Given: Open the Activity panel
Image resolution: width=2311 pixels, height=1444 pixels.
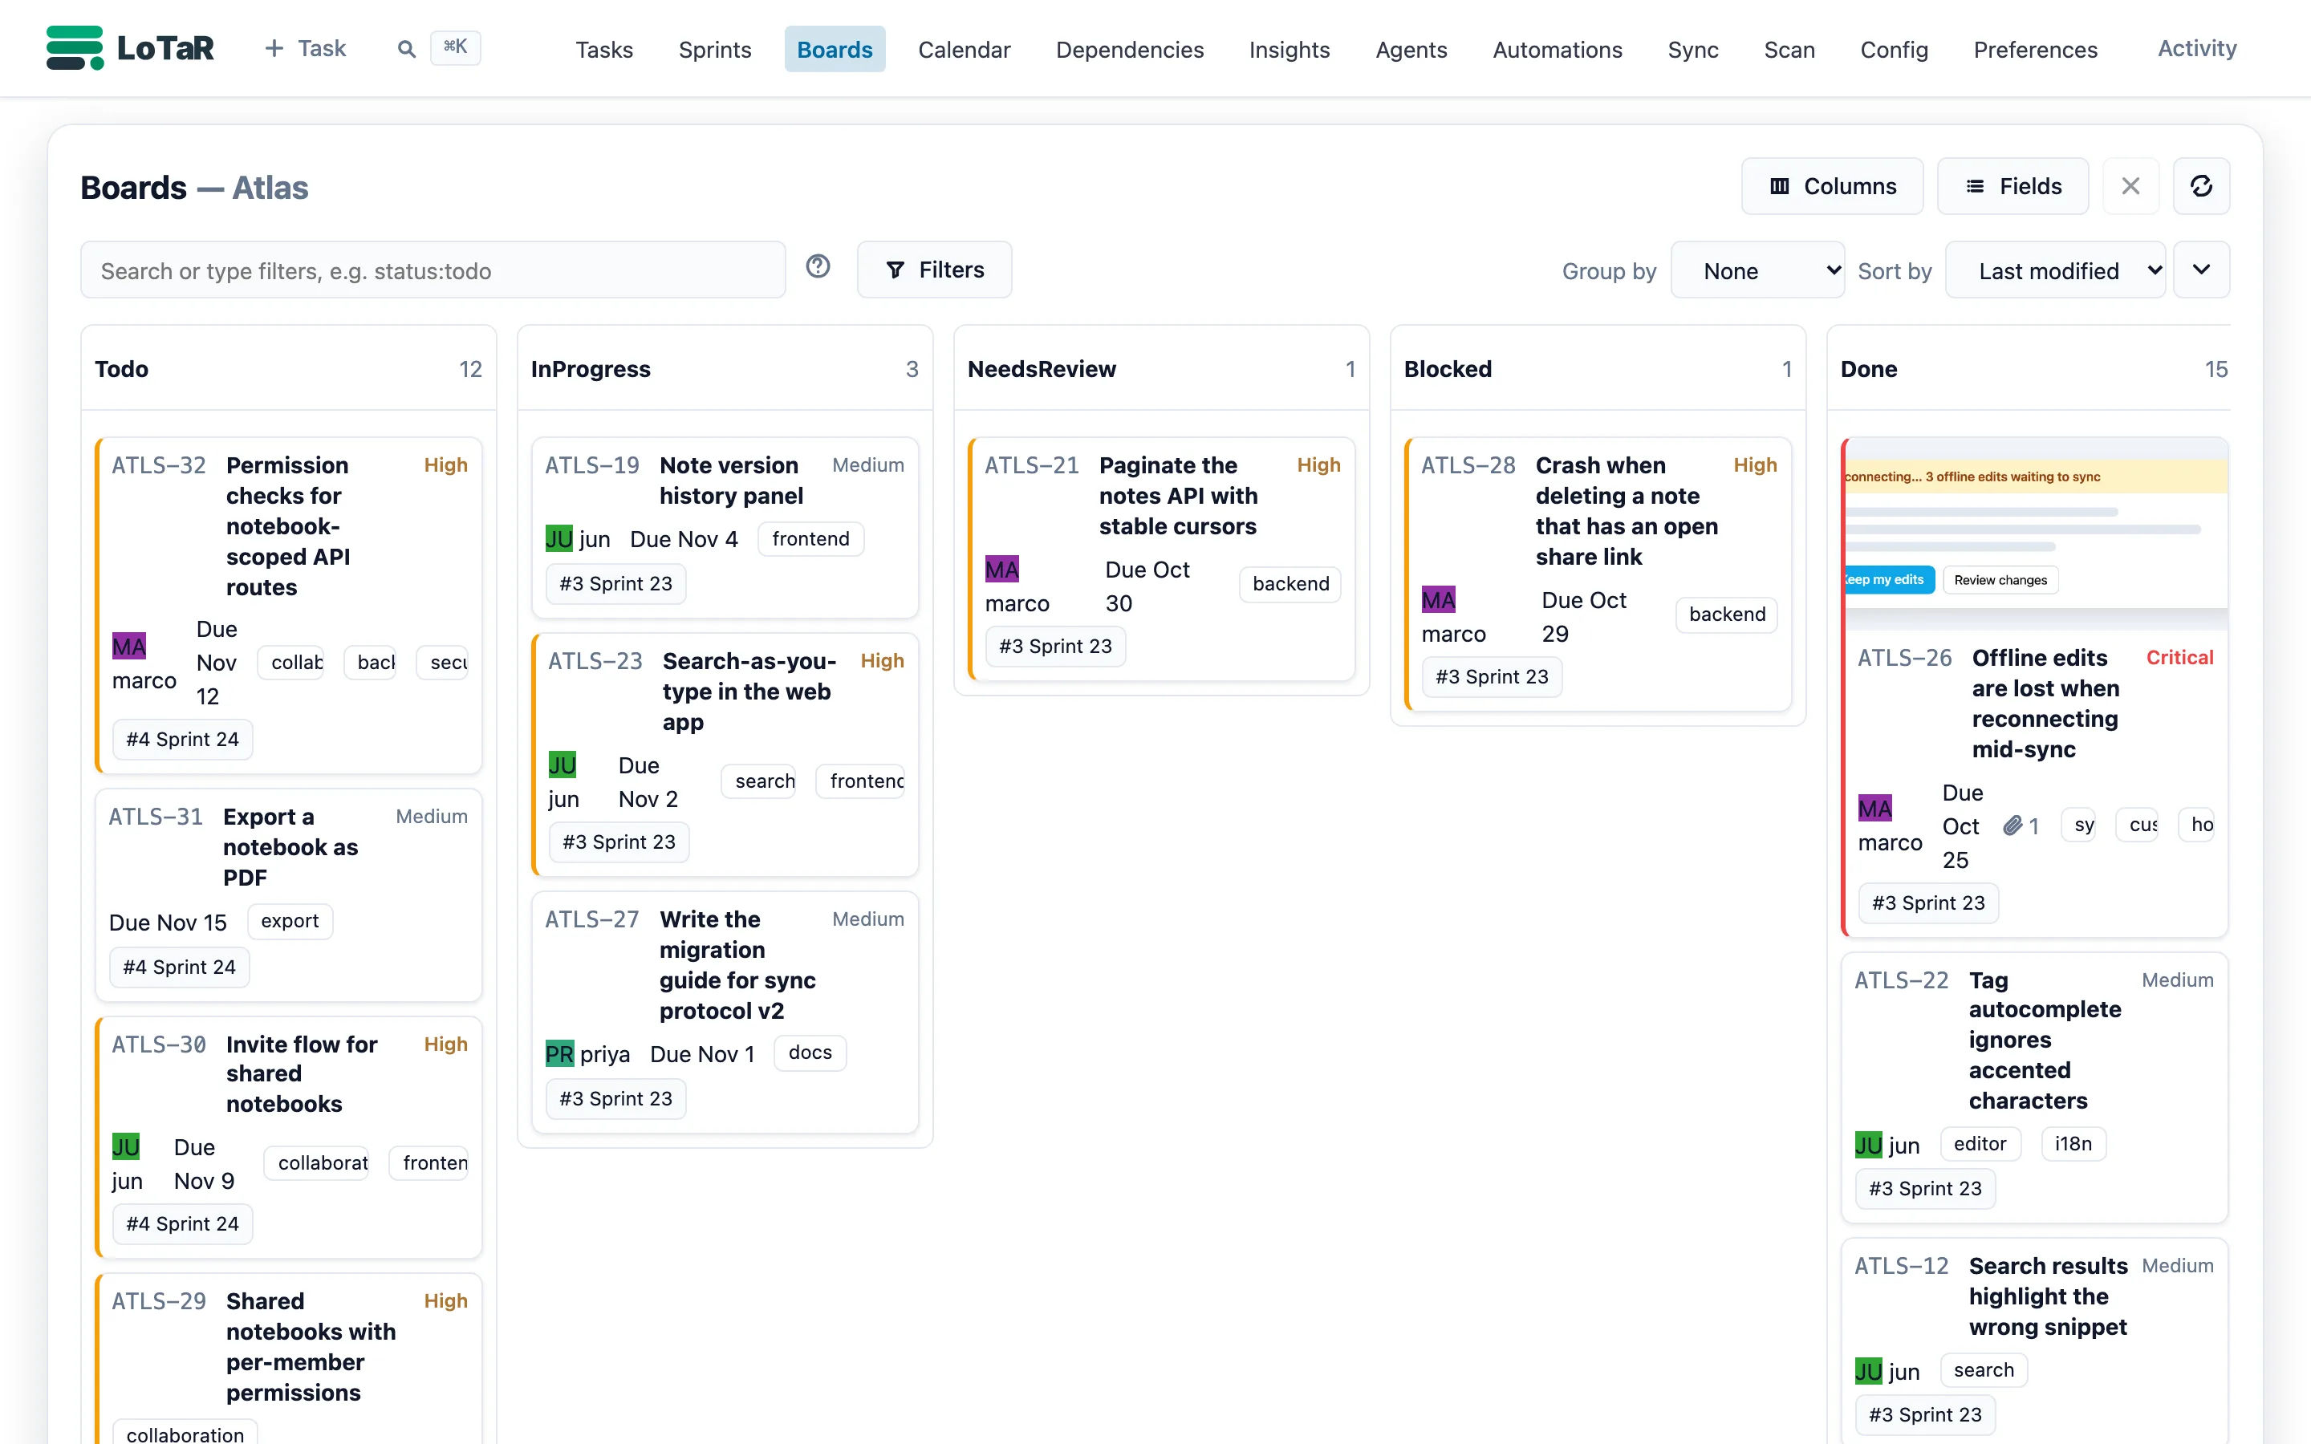Looking at the screenshot, I should point(2196,48).
